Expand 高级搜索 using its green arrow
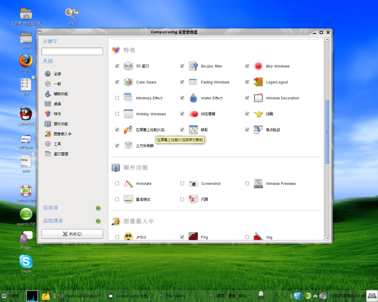The width and height of the screenshot is (378, 302). coord(98,220)
